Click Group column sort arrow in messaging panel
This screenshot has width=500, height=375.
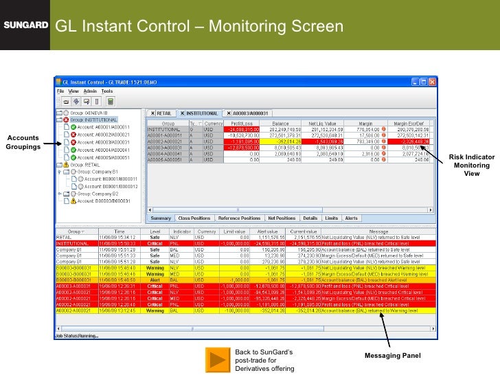coord(83,232)
